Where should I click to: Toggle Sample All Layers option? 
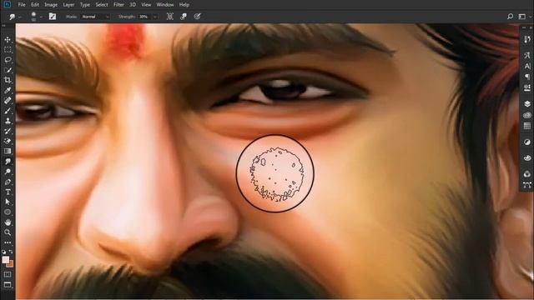tap(170, 17)
